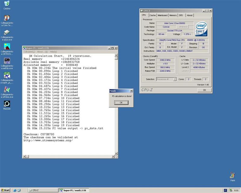Switch to the SPD tab in CPU-Z
The height and width of the screenshot is (193, 241).
tap(181, 15)
